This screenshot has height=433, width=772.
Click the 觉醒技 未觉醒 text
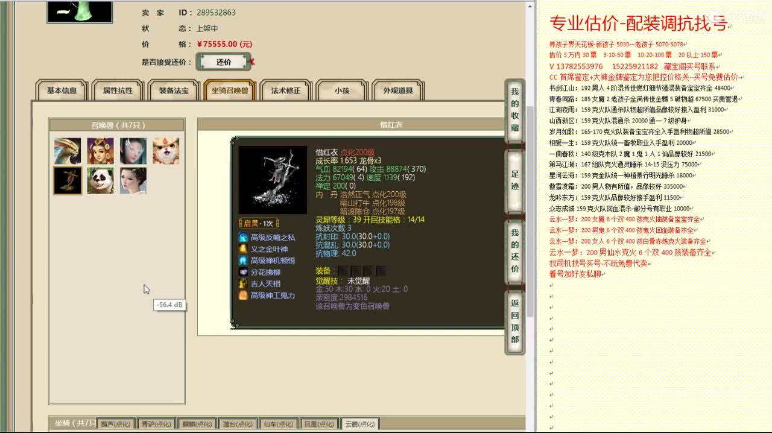pos(342,281)
